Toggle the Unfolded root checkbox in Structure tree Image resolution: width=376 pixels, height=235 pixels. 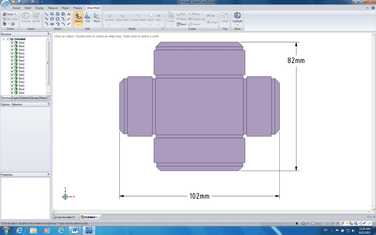coord(8,39)
